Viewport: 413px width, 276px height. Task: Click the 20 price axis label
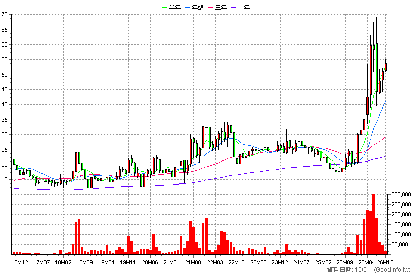coord(4,165)
